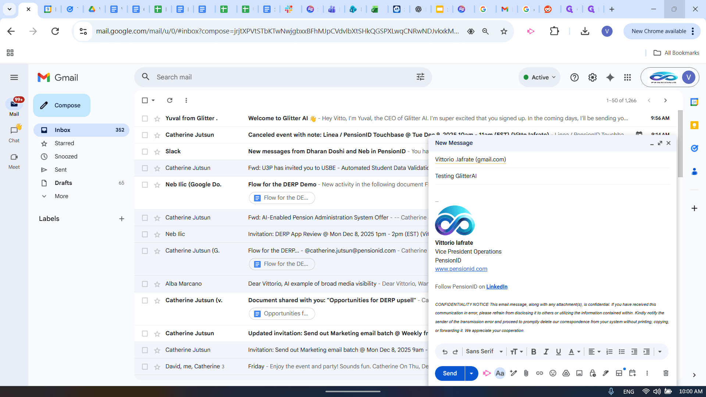This screenshot has width=706, height=397.
Task: Toggle italic formatting in the compose toolbar
Action: [x=546, y=352]
